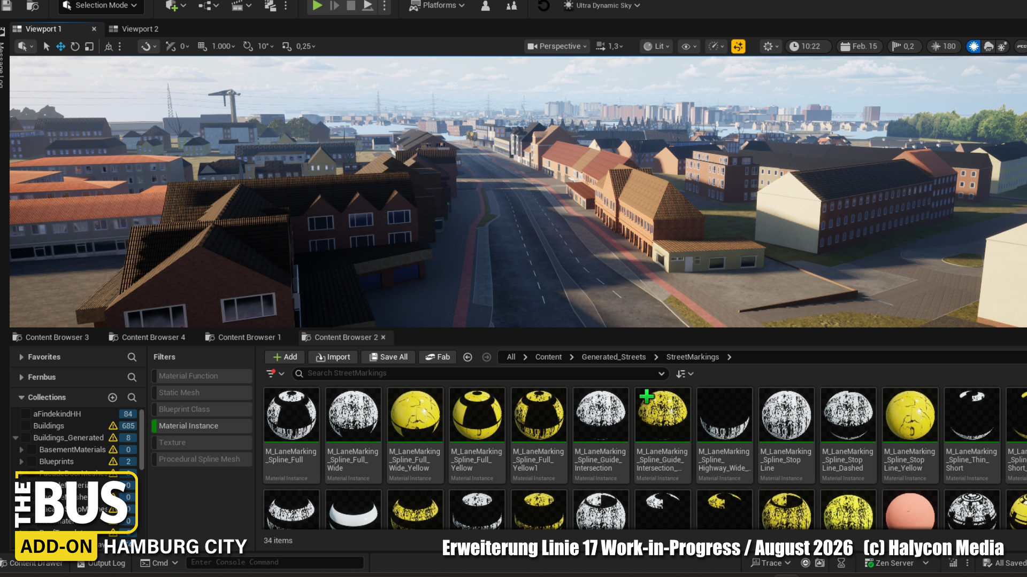Switch to the Content Browser 3 tab
1027x577 pixels.
pyautogui.click(x=51, y=337)
